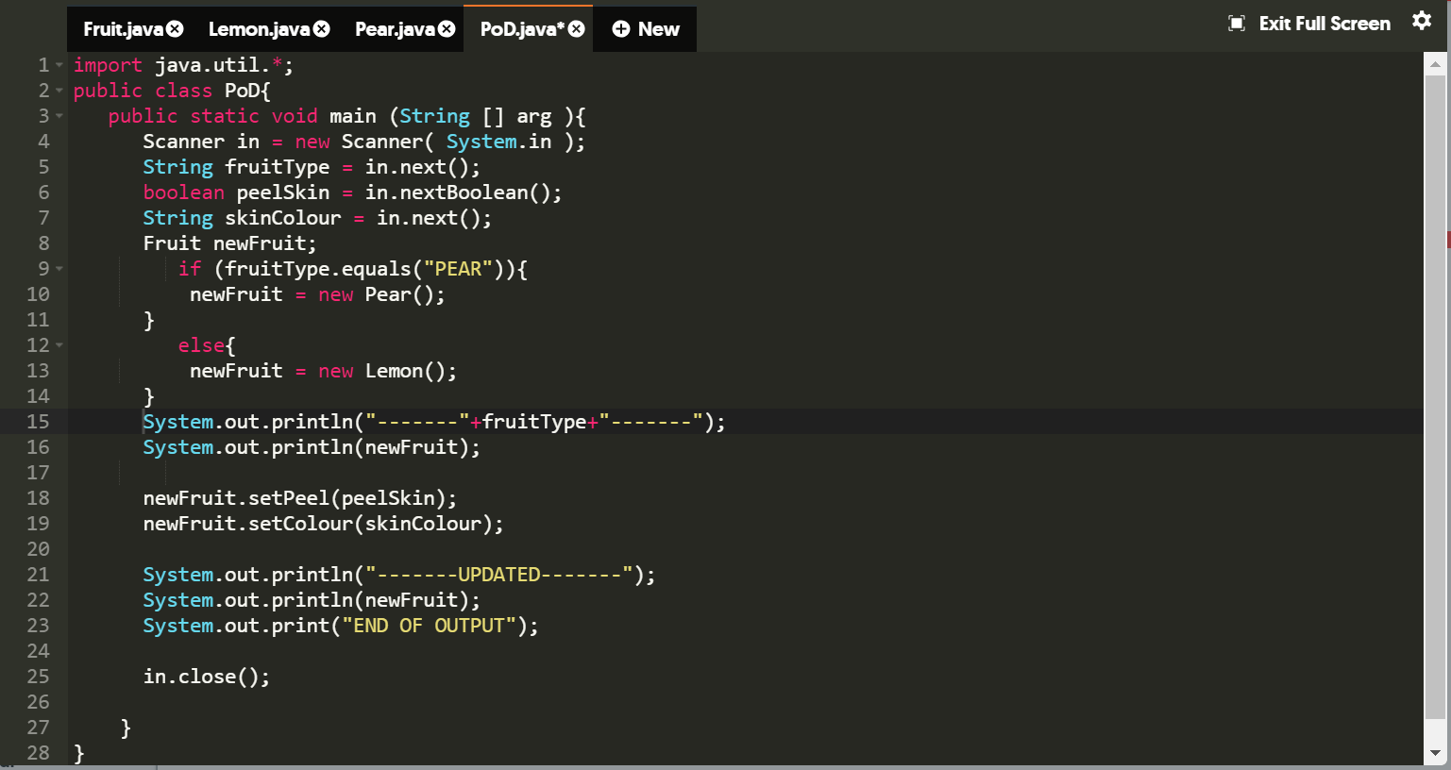1451x770 pixels.
Task: Click the class name 'PoD' on line 2
Action: 242,91
